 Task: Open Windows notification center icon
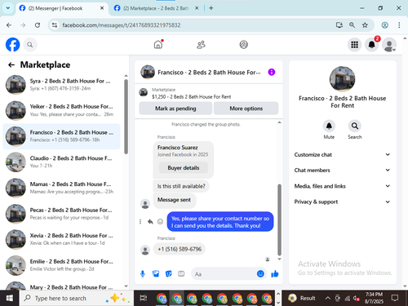(395, 298)
